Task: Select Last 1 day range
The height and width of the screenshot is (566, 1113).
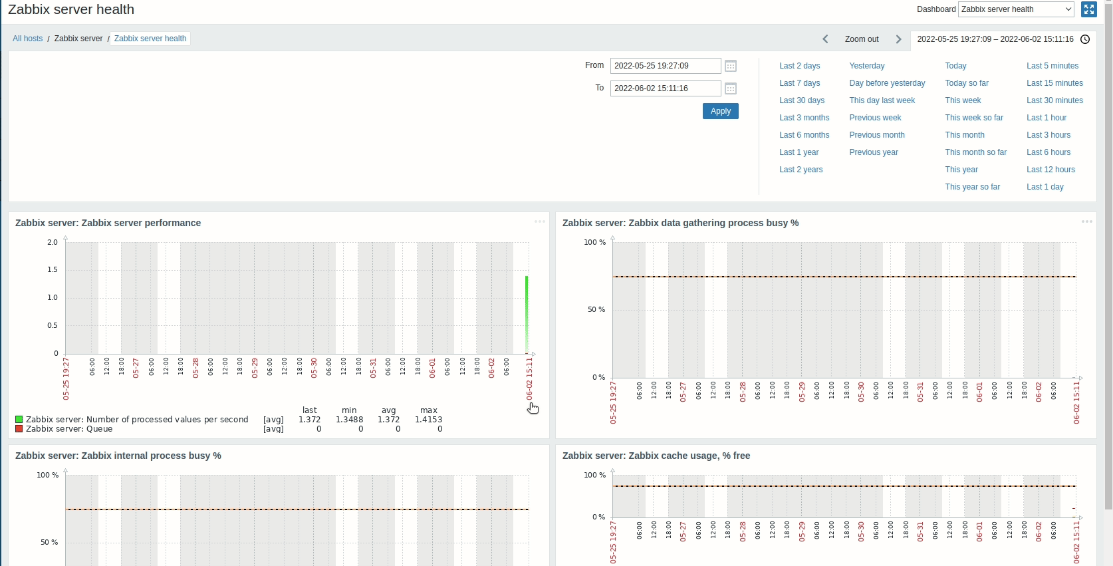Action: coord(1045,187)
